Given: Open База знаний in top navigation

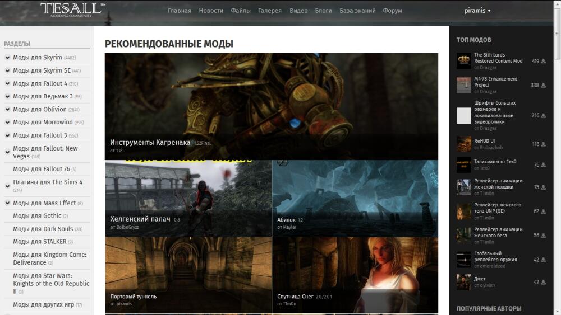Looking at the screenshot, I should pyautogui.click(x=357, y=11).
